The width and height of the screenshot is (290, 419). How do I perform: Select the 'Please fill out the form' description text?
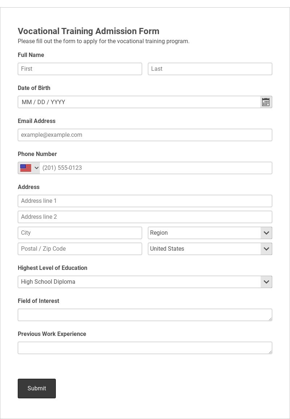104,41
